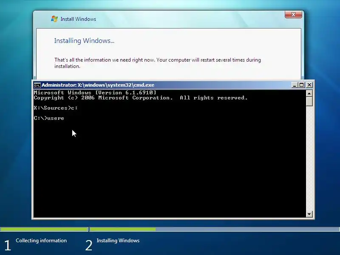Click the cmd.exe title bar icon
The width and height of the screenshot is (340, 255).
point(37,85)
